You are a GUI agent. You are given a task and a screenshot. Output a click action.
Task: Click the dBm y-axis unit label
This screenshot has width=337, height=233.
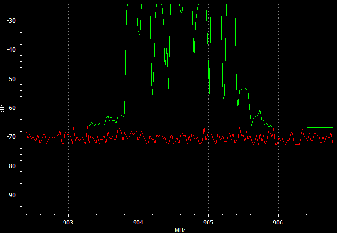coord(2,108)
